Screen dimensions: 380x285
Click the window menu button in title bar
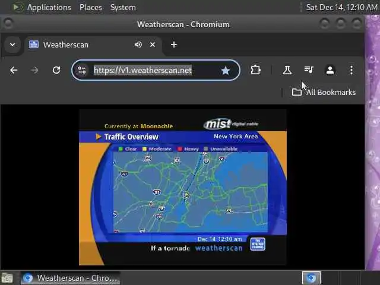(8, 24)
